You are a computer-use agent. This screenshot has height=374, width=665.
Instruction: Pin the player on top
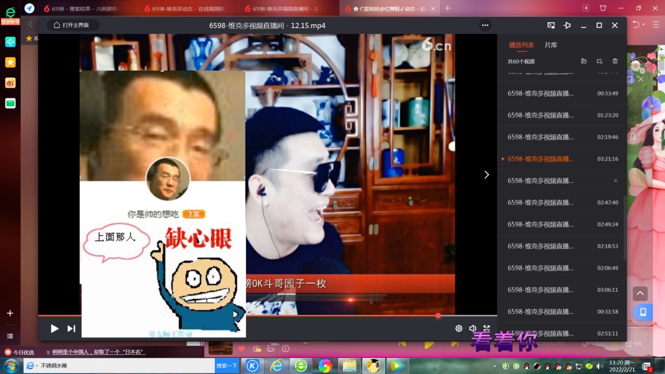(567, 25)
